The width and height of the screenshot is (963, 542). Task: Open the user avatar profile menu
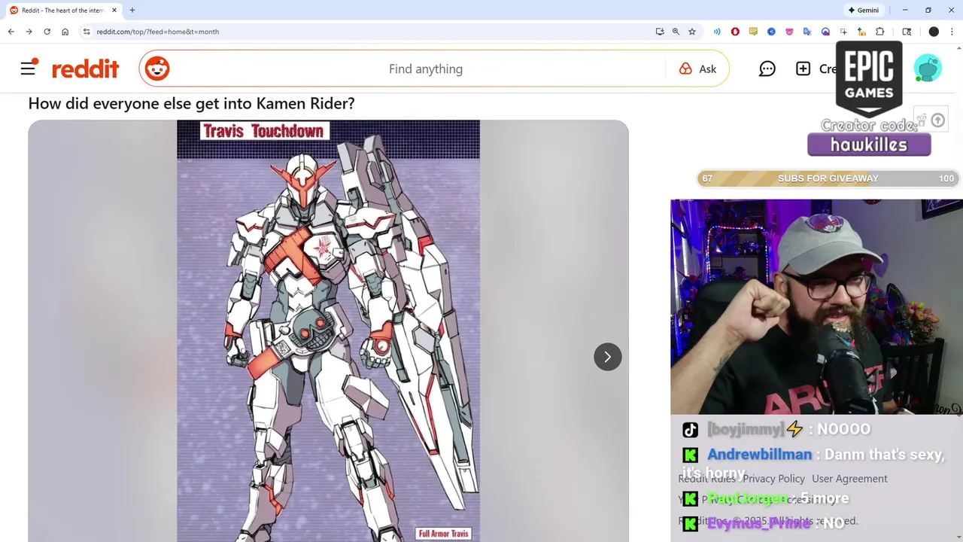point(928,69)
